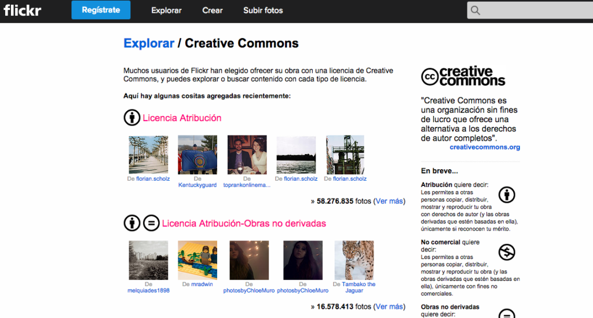Click the Flickr logo
The height and width of the screenshot is (318, 593).
pos(23,10)
